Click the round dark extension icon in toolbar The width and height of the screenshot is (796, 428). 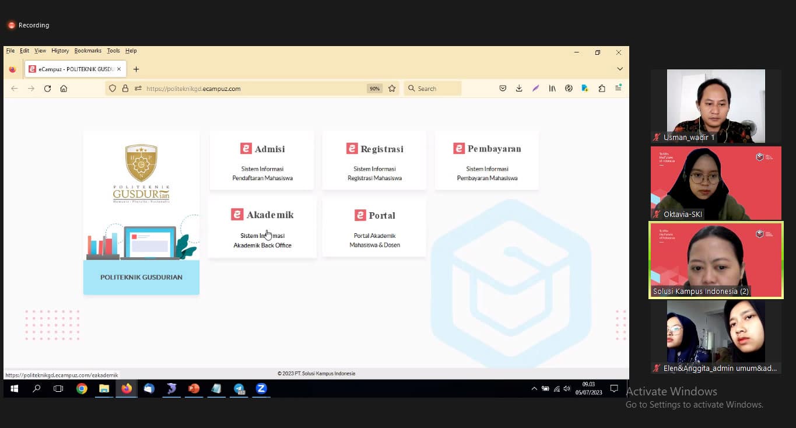pyautogui.click(x=569, y=89)
